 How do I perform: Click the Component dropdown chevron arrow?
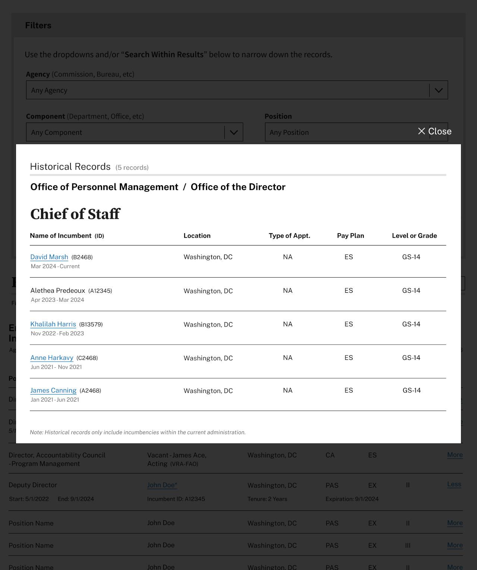click(x=234, y=132)
